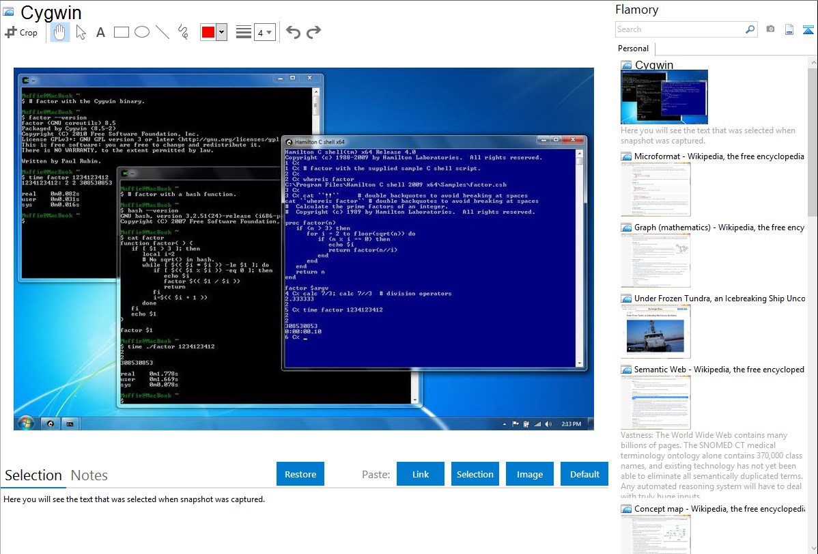Screen dimensions: 818x554
Task: Click the camera capture icon
Action: (770, 29)
